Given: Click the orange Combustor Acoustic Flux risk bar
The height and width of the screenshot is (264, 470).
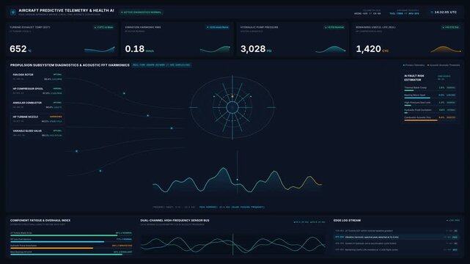Looking at the screenshot, I should (x=421, y=120).
